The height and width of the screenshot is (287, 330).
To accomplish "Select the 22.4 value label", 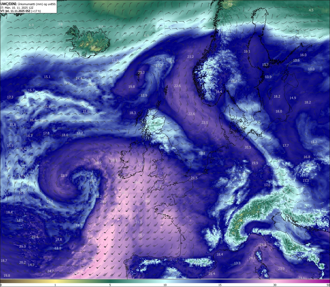I will [35, 237].
